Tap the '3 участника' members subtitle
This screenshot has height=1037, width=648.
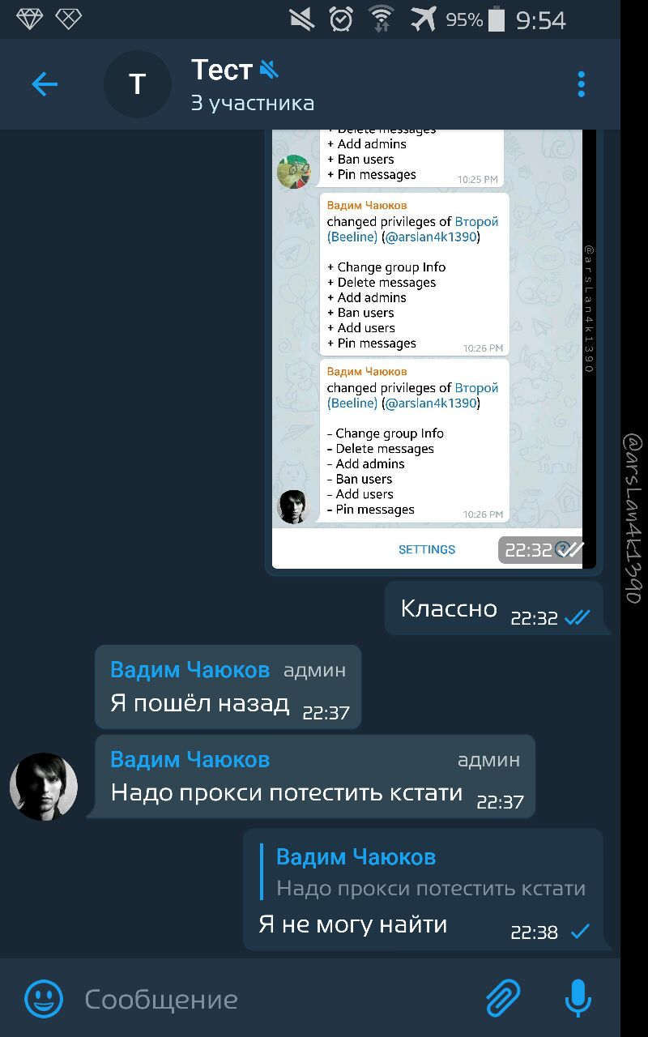point(253,104)
